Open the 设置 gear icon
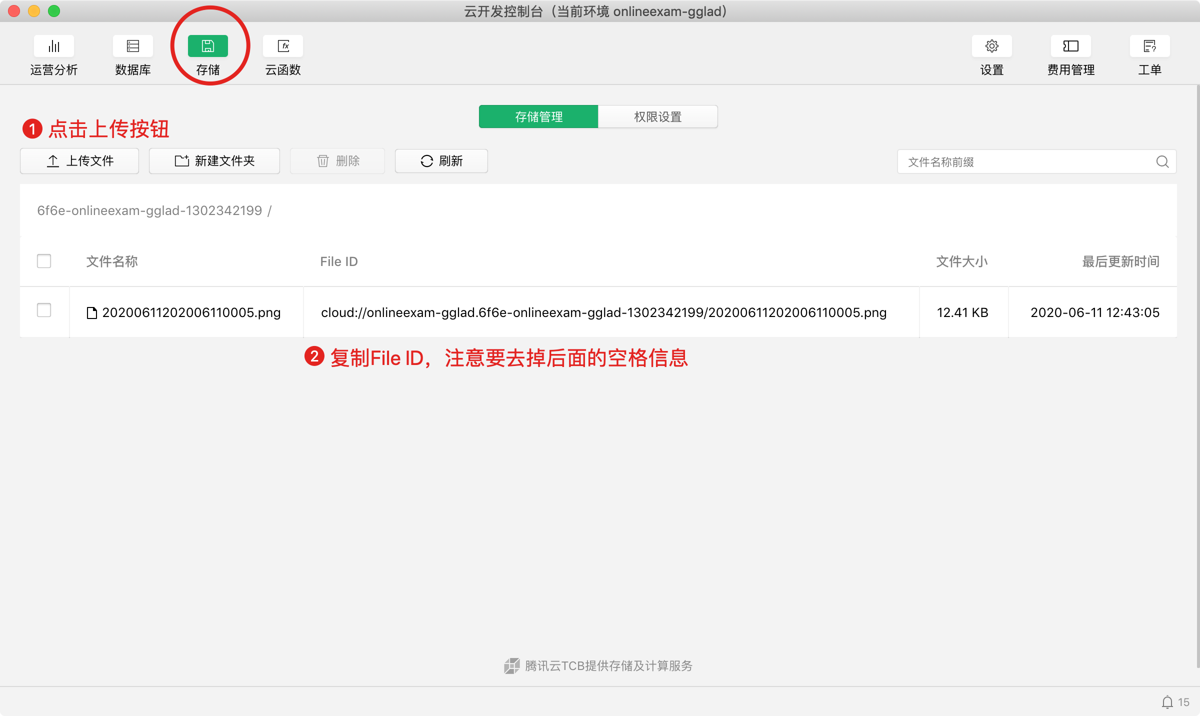Screen dimensions: 1200x716 [x=991, y=46]
